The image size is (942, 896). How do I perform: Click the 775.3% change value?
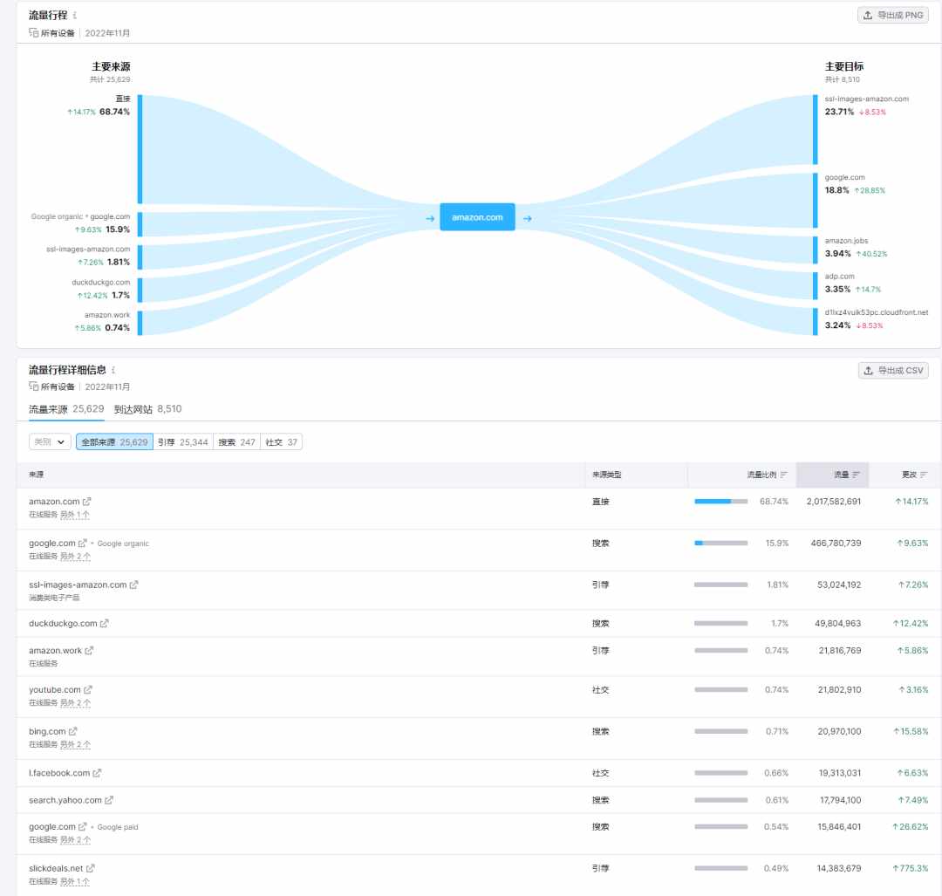point(910,868)
